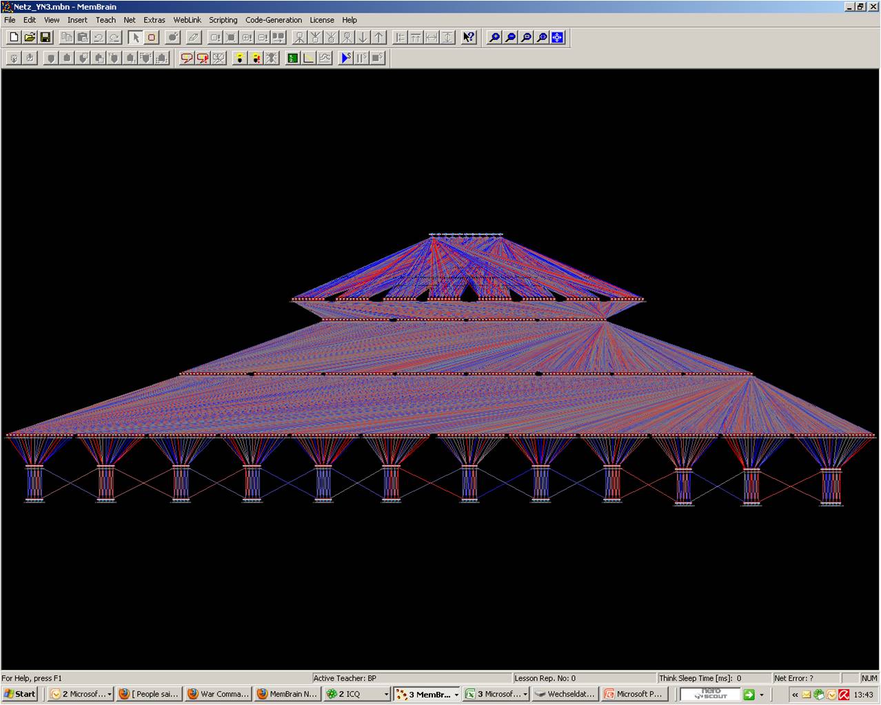
Task: Click the eraser tool icon
Action: [x=194, y=37]
